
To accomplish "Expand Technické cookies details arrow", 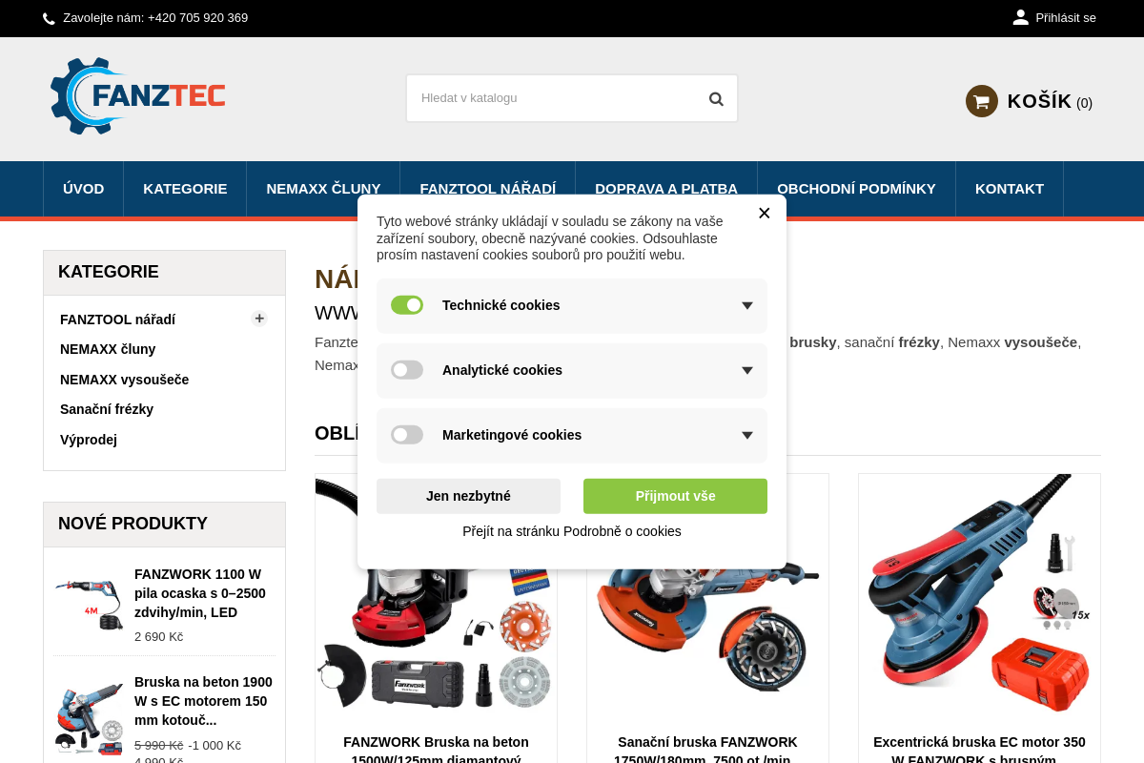I will click(x=746, y=306).
